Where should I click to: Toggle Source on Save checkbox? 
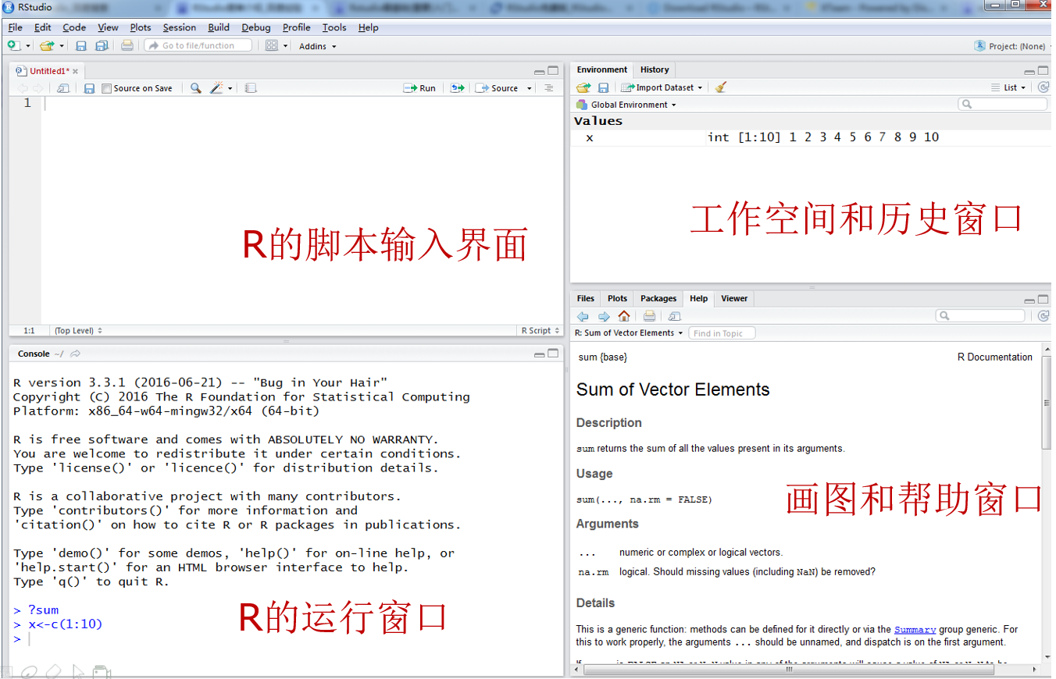(107, 88)
